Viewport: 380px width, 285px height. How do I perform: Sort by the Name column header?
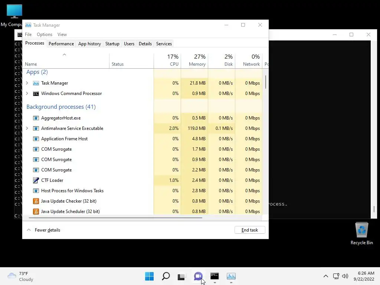point(66,60)
